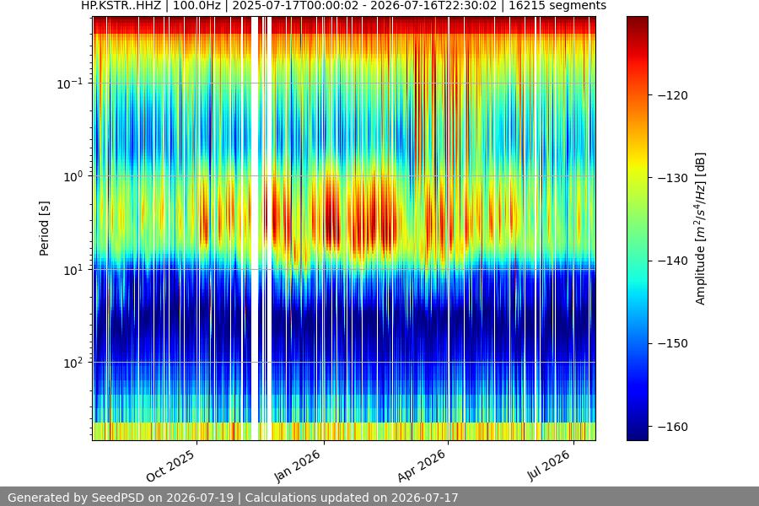The image size is (759, 506).
Task: Click the 10⁰ period tick label
Action: 73,176
